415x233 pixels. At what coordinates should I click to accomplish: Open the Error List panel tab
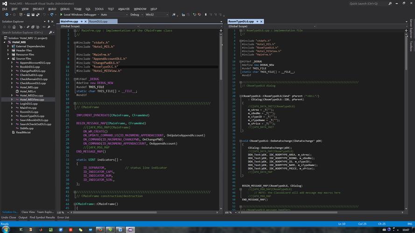tap(63, 218)
